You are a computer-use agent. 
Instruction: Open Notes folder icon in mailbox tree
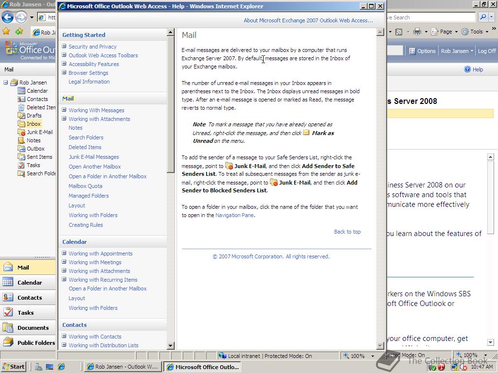click(x=21, y=140)
